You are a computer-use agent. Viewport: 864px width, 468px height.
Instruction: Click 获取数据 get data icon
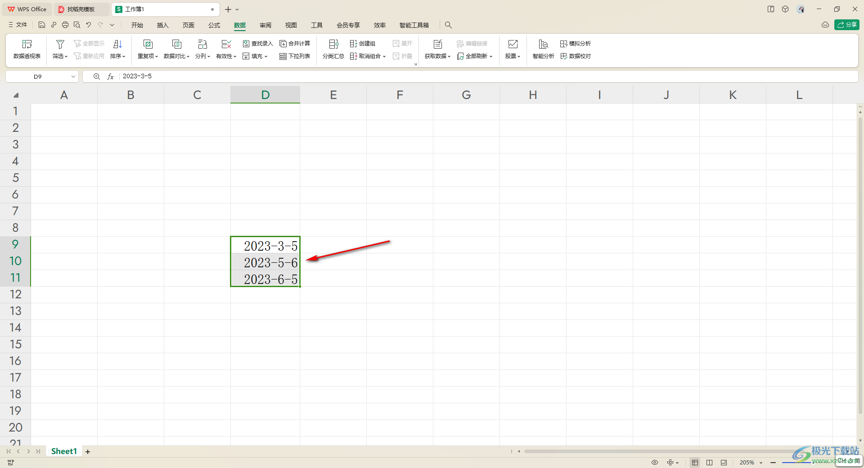tap(438, 44)
